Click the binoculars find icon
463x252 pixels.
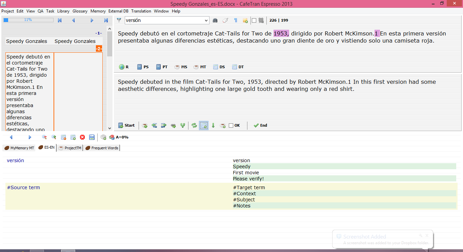coord(215,20)
